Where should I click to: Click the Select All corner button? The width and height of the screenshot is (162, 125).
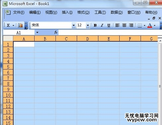tap(8, 38)
